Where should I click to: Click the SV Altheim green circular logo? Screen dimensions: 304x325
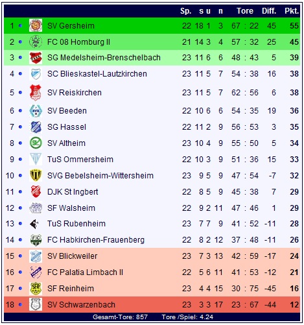pyautogui.click(x=36, y=143)
